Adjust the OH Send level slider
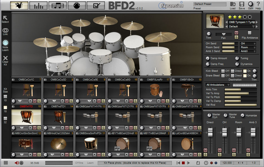Image resolution: width=264 pixels, height=167 pixels. [x=230, y=44]
